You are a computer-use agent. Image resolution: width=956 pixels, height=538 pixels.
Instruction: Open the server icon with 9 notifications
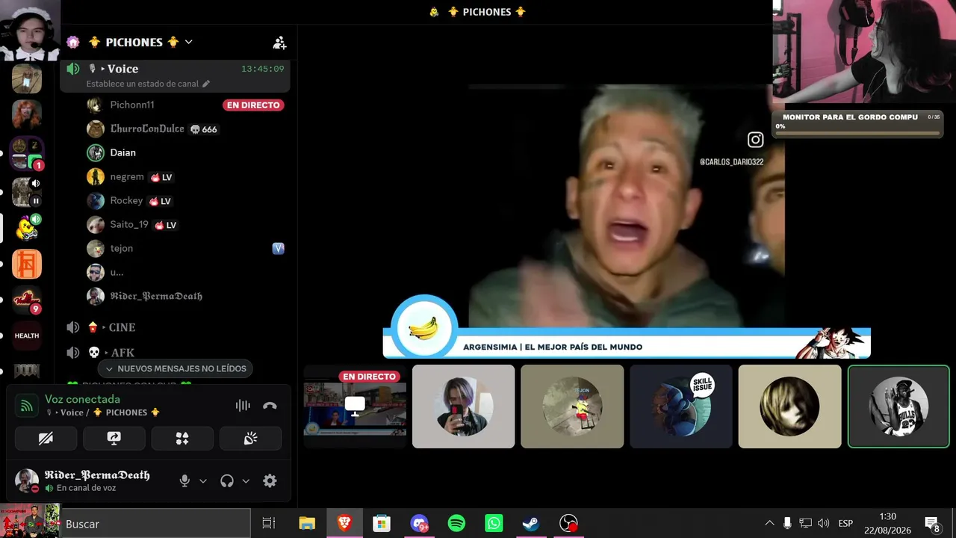(27, 300)
